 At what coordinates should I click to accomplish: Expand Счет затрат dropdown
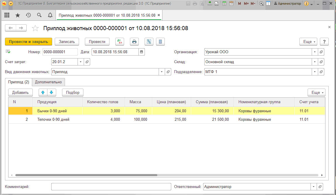81,62
